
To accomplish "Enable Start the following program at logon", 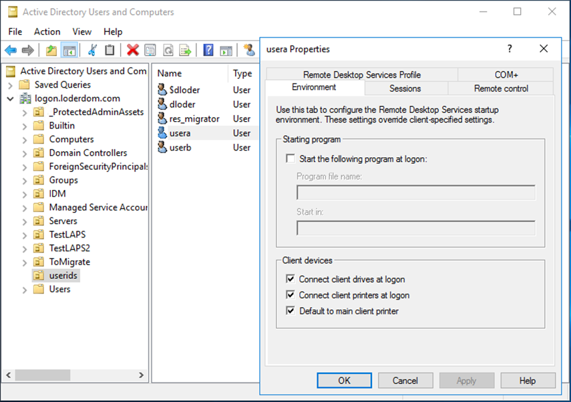I will pos(291,158).
